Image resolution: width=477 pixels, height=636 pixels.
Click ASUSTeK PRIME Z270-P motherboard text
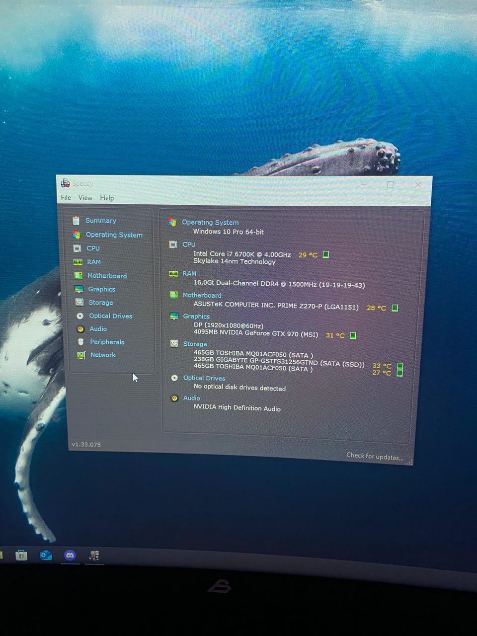(x=276, y=306)
